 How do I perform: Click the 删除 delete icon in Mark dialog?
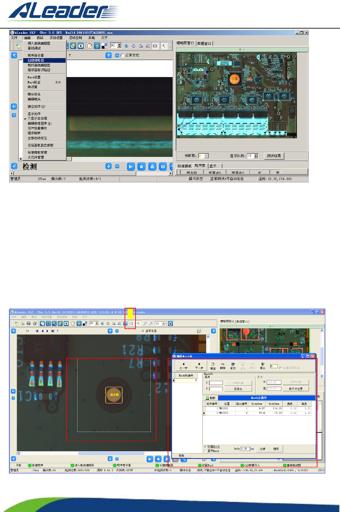coord(223,366)
